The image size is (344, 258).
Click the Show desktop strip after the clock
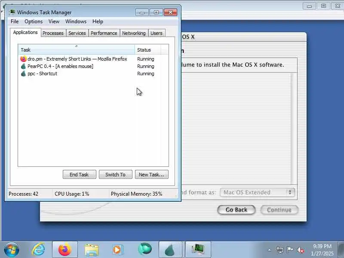[x=341, y=250]
